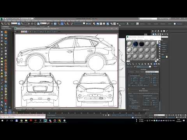Open Mapping type dropdown in Coordinates
This screenshot has width=187, height=140.
pos(152,72)
